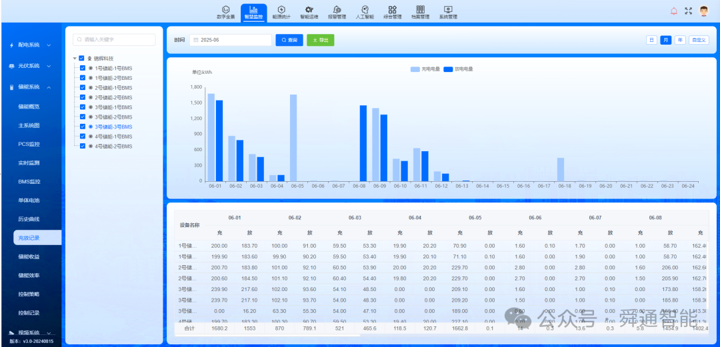Uncheck the 3号储能-3号BMS checkbox
720x347 pixels.
pos(83,127)
